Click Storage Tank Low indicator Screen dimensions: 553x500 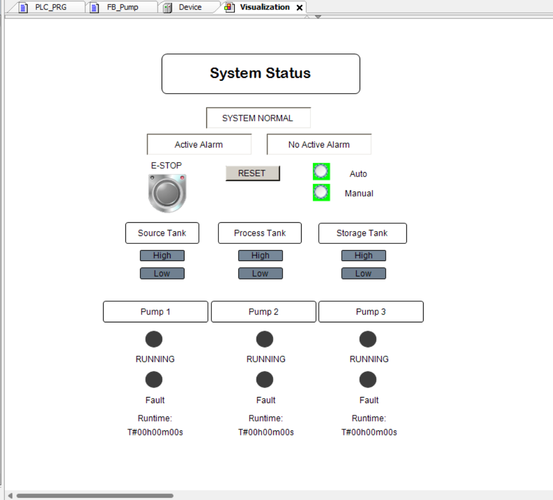click(363, 273)
